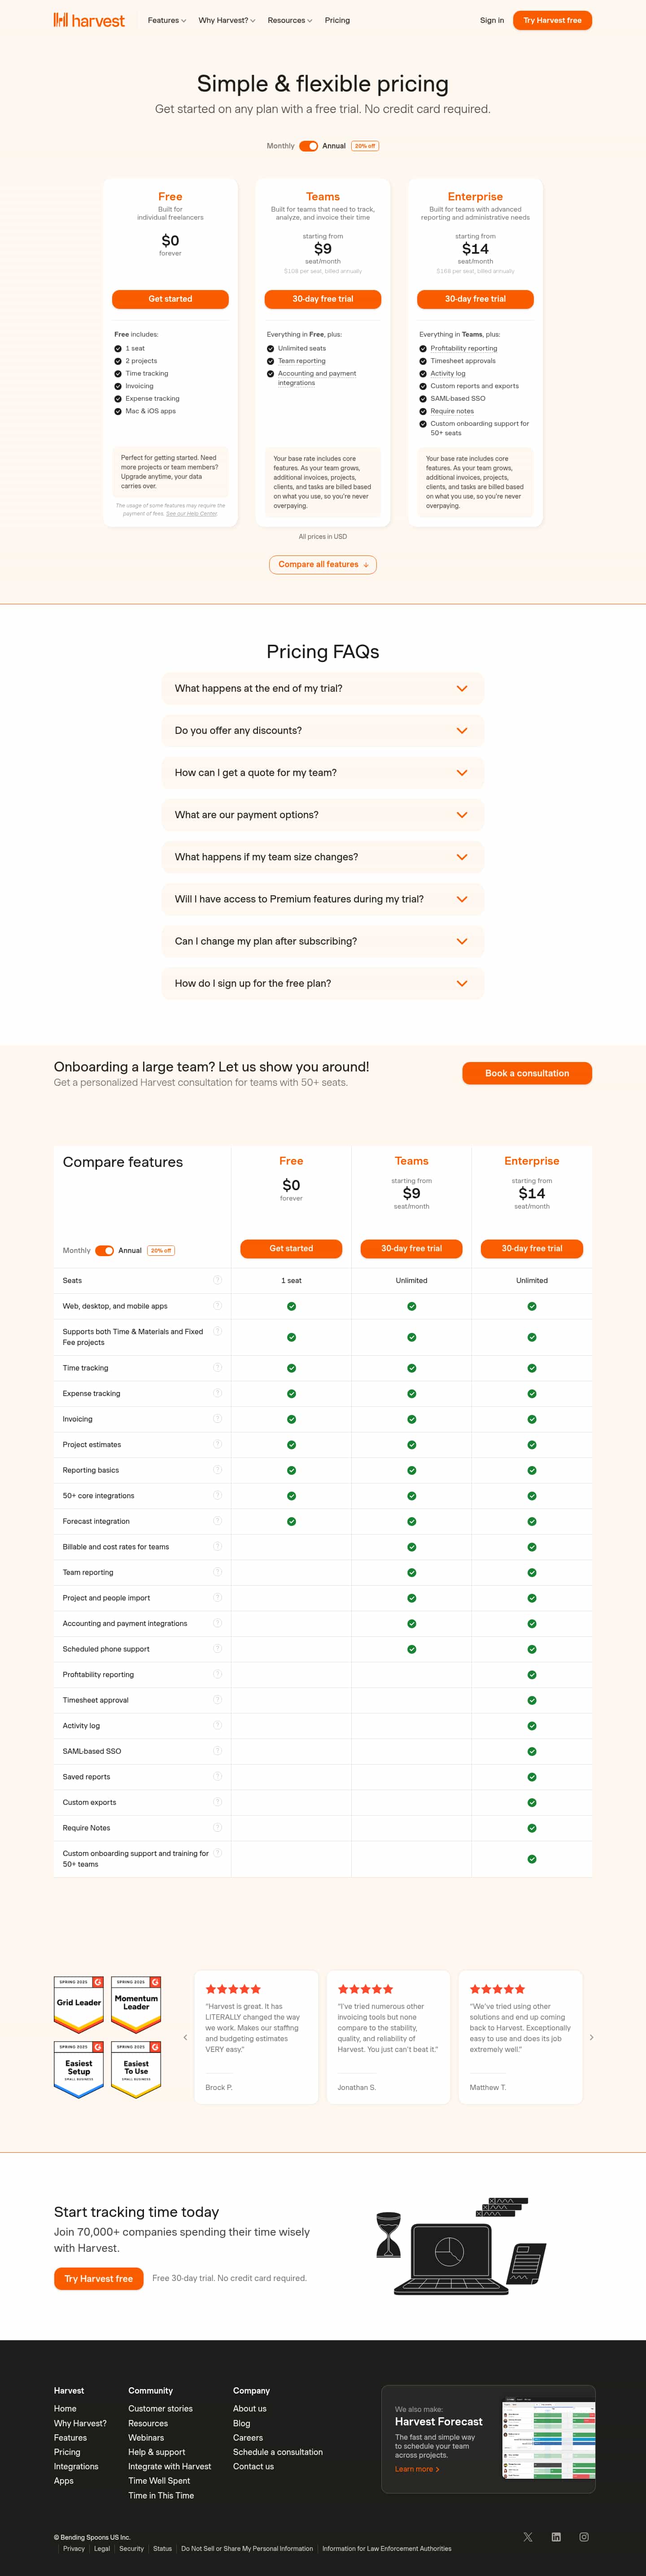Show next testimonial with right arrow

[x=591, y=2037]
